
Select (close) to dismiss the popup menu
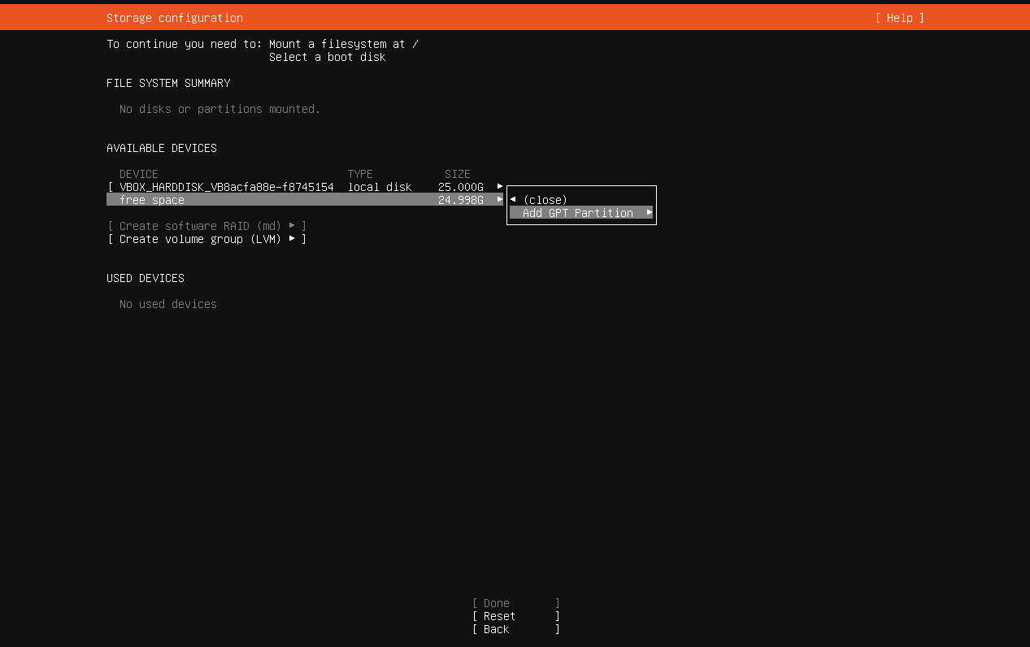pos(545,199)
